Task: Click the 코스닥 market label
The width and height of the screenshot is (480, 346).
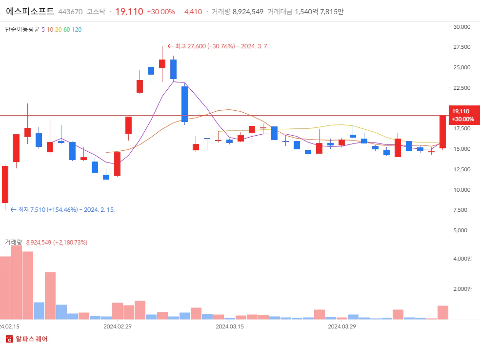Action: 96,12
